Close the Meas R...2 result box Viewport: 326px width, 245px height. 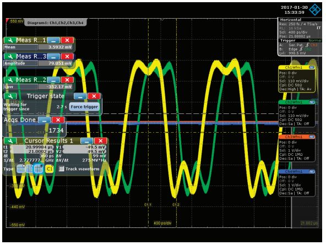(x=67, y=80)
